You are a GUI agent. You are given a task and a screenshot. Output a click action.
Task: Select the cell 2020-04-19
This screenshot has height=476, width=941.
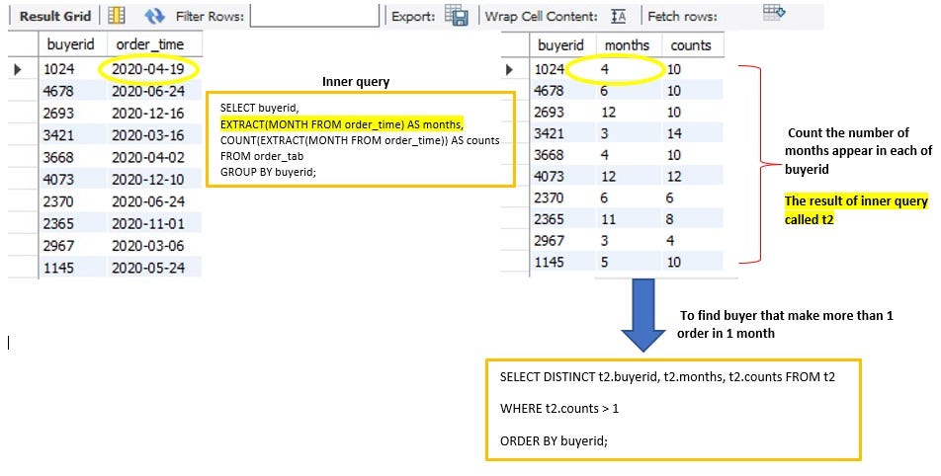click(x=148, y=69)
